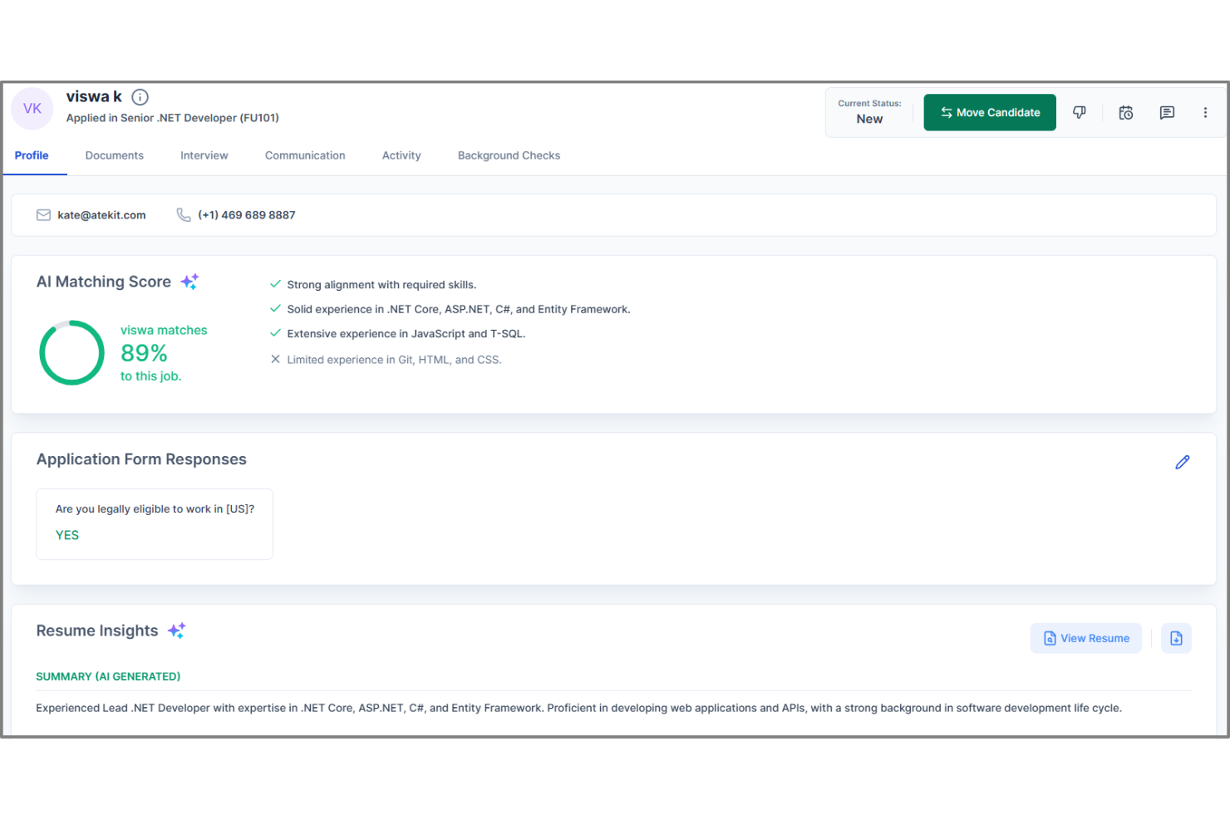Screen dimensions: 1230x820
Task: Click the Move Candidate button
Action: [990, 112]
